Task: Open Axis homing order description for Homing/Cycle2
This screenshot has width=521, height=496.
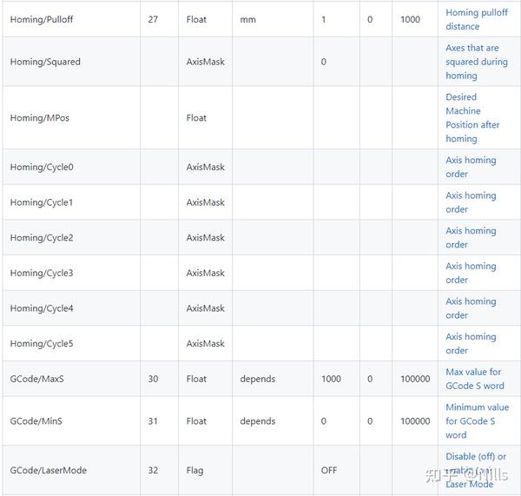Action: (471, 237)
